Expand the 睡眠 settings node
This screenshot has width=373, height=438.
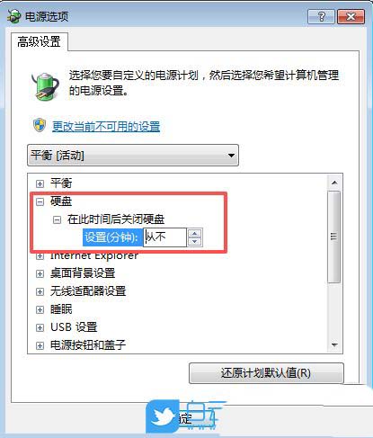pyautogui.click(x=40, y=309)
